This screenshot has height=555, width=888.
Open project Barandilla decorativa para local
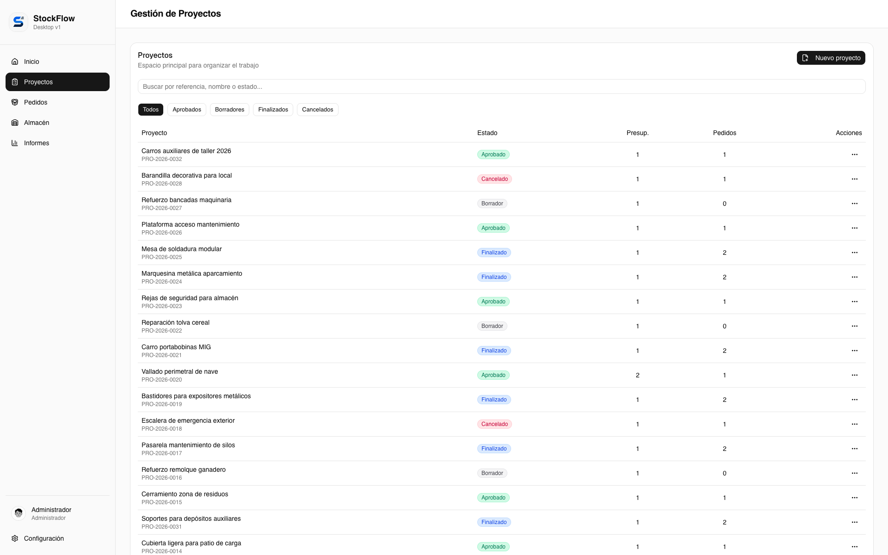186,175
